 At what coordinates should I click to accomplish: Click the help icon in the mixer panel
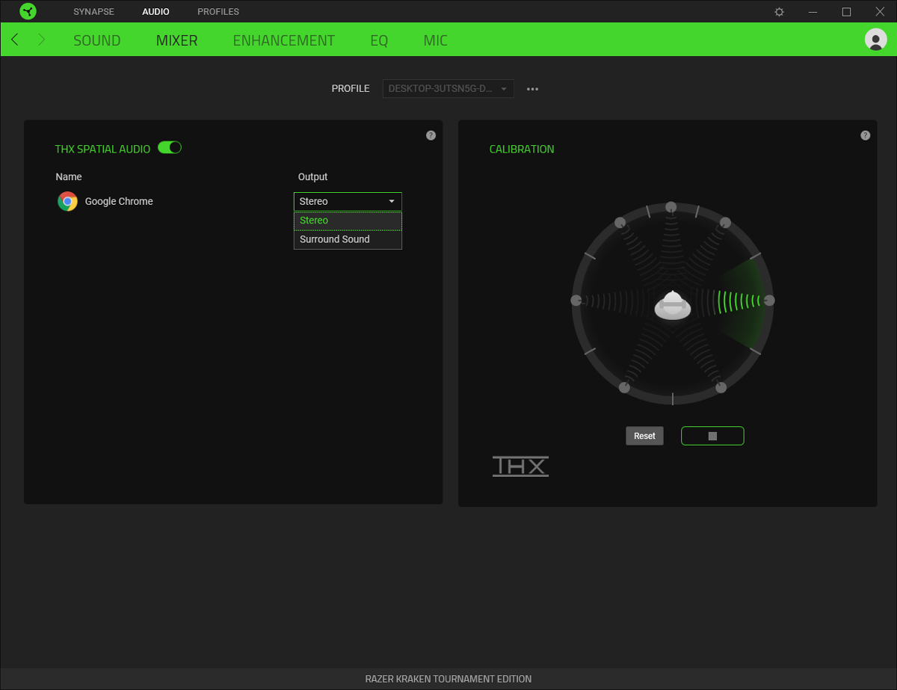click(431, 135)
